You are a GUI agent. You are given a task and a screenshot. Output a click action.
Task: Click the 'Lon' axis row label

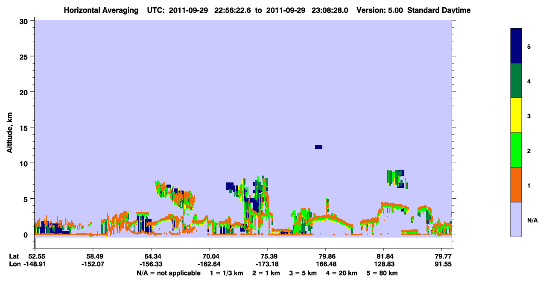point(15,264)
